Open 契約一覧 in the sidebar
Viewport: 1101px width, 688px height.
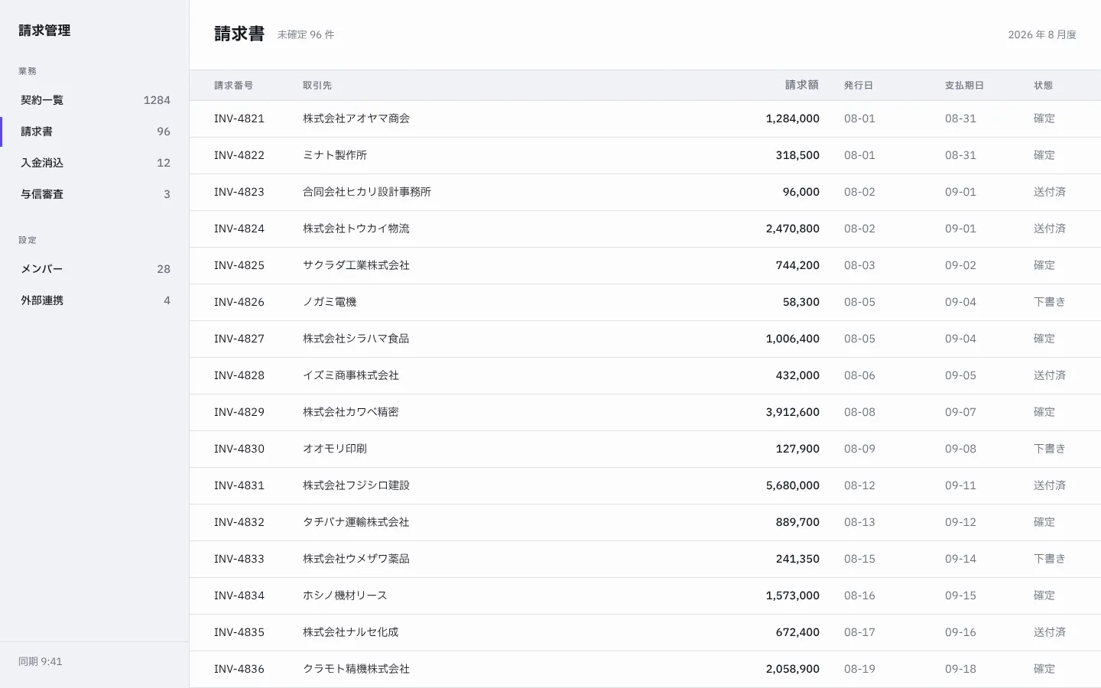(95, 100)
